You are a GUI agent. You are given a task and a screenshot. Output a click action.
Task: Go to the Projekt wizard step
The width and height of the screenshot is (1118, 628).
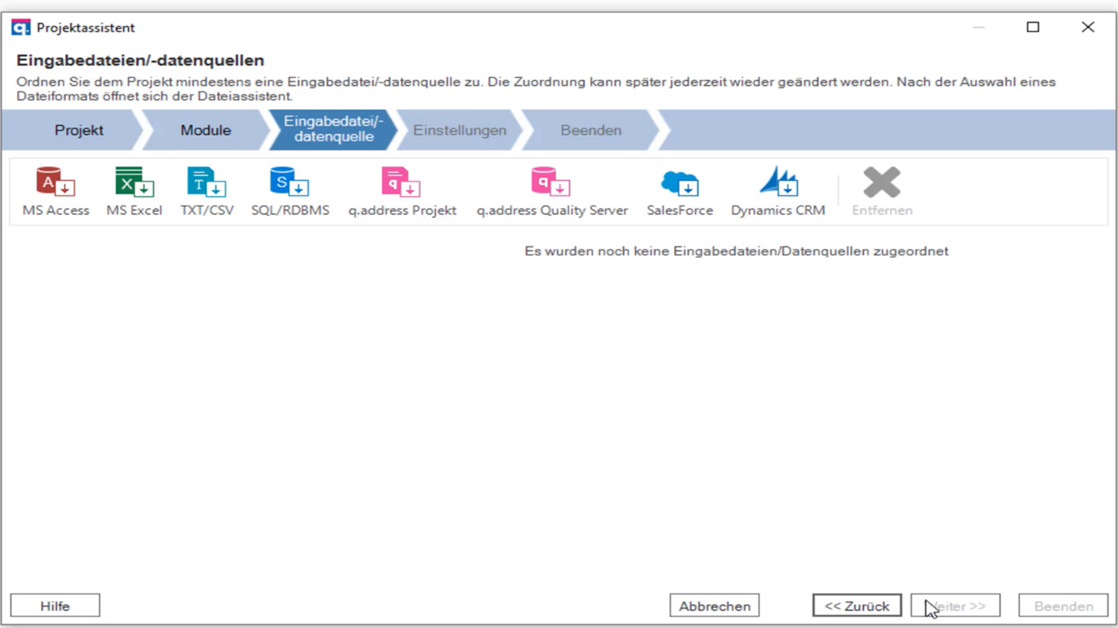pyautogui.click(x=79, y=130)
